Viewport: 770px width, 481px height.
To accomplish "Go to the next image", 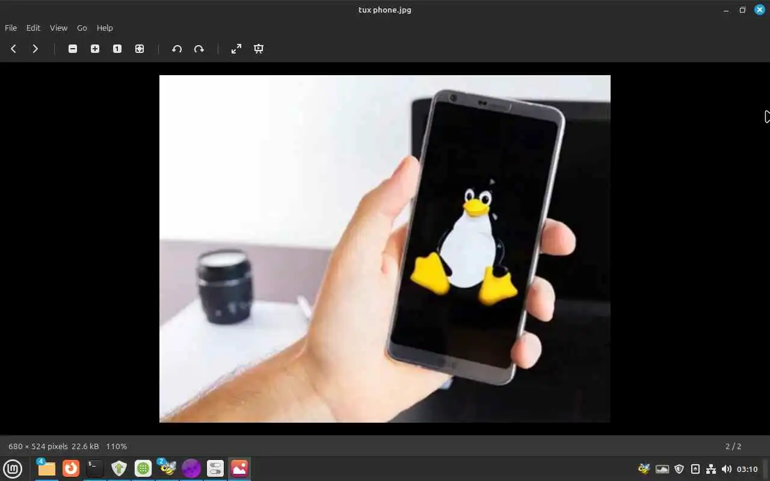I will click(35, 49).
